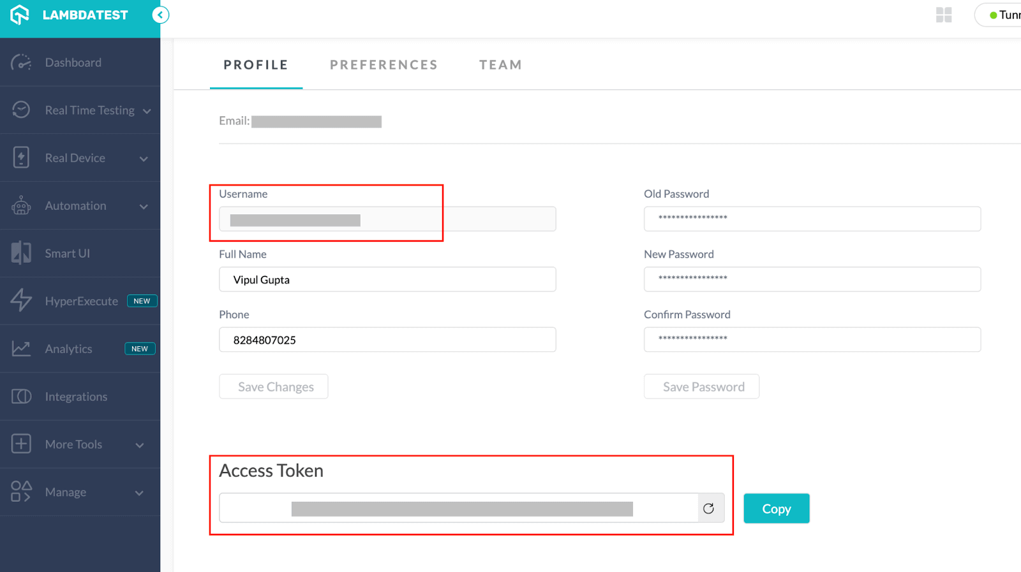The width and height of the screenshot is (1021, 572).
Task: Expand the Real Time Testing chevron
Action: 147,111
